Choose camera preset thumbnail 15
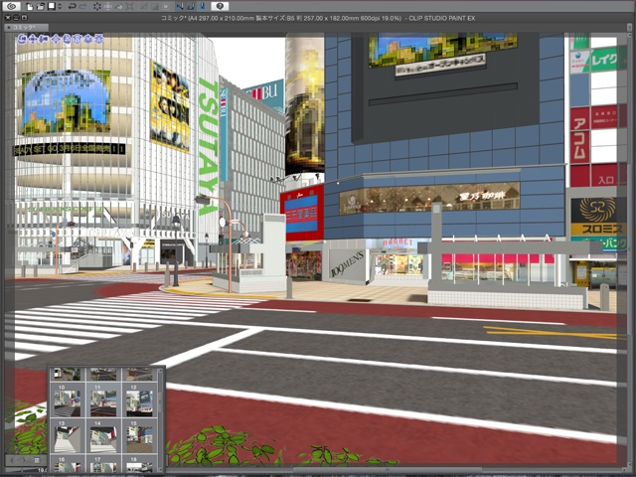This screenshot has width=636, height=477. coord(139,437)
